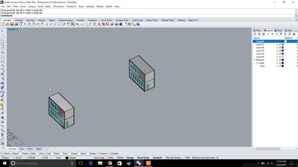Lock Layer 03 with its padlock icon
This screenshot has width=298, height=167.
pyautogui.click(x=280, y=51)
